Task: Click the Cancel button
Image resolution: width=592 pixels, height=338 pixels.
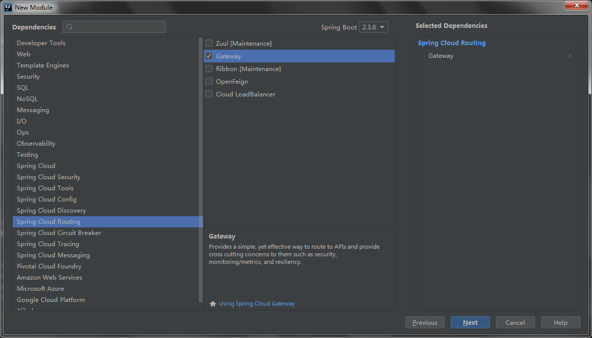Action: pos(515,323)
